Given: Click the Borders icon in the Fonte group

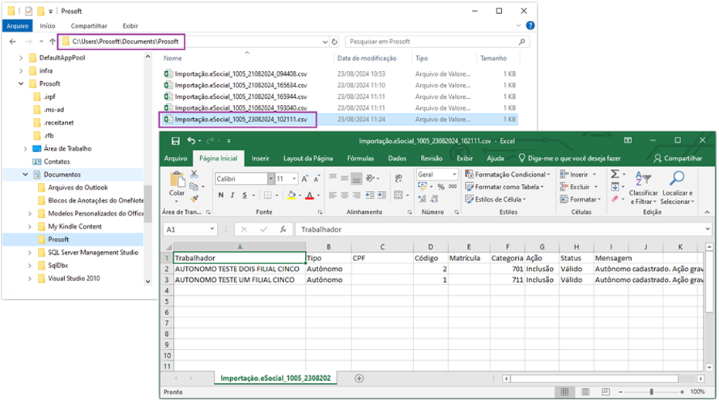Looking at the screenshot, I should pos(268,195).
